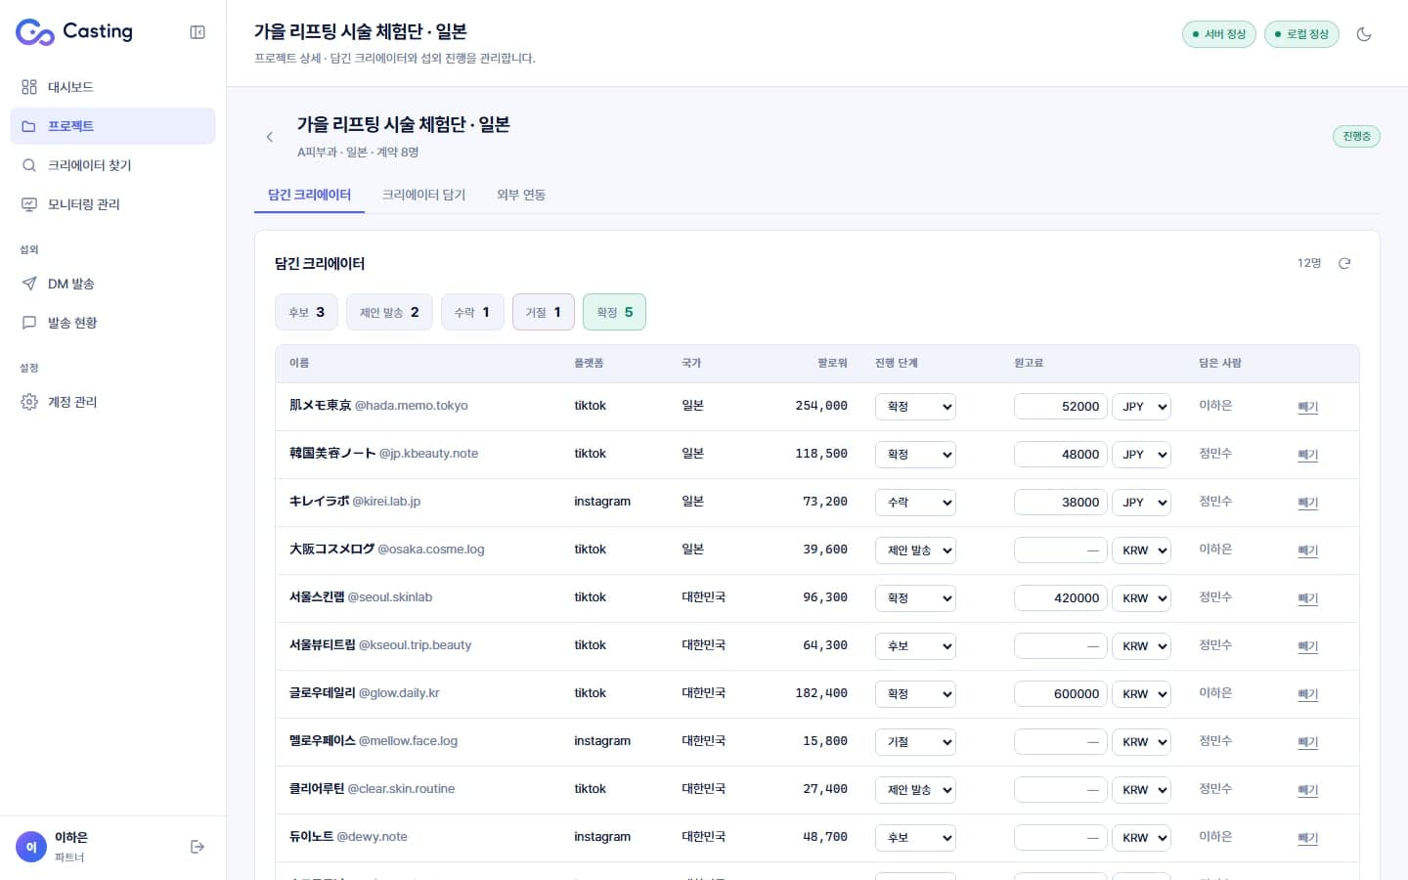Open stage dropdown for clear.skin.routine
The image size is (1408, 880).
click(915, 790)
